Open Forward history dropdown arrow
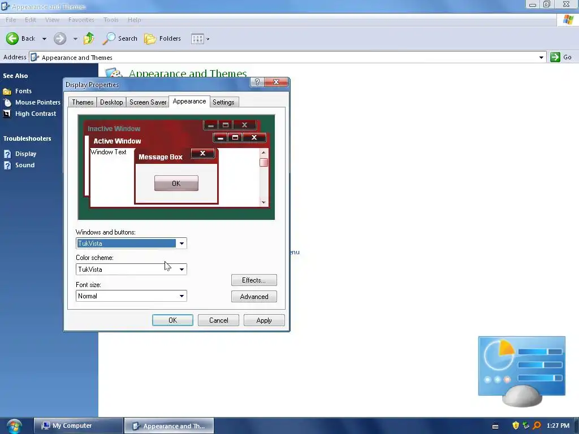Image resolution: width=579 pixels, height=434 pixels. [x=75, y=39]
